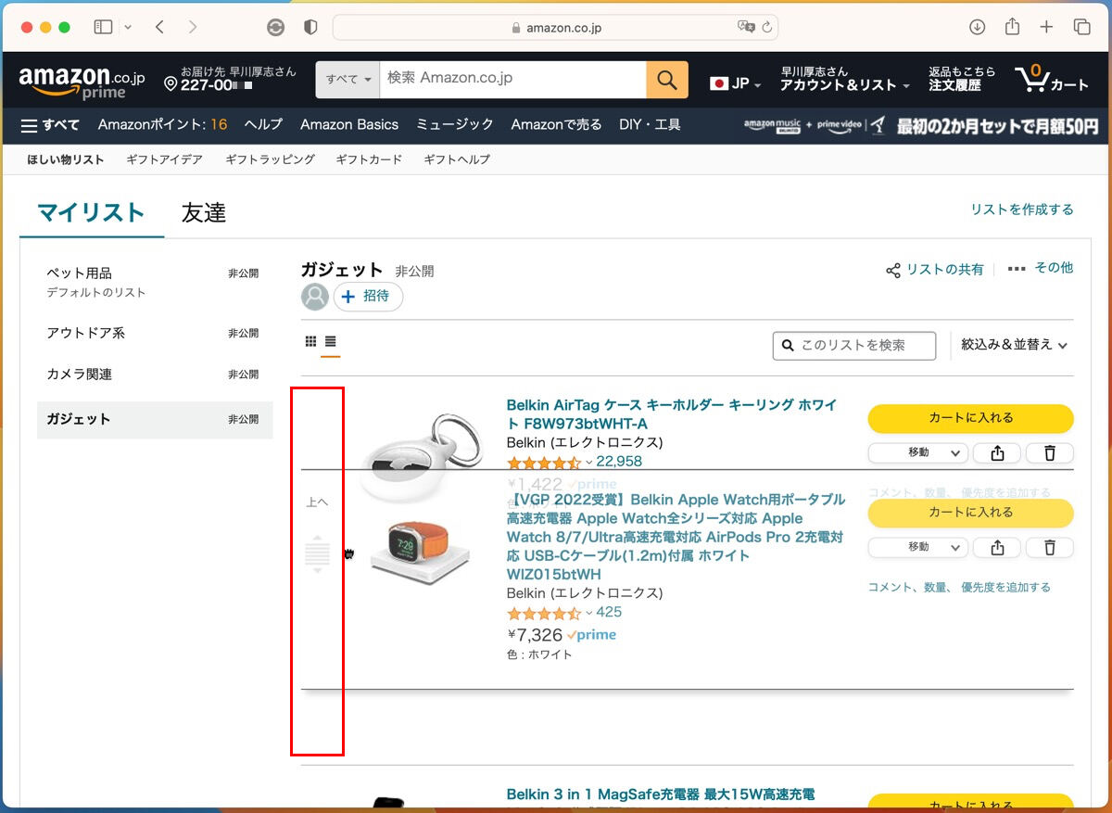
Task: Open ギフトヘルプ in the sub navigation
Action: [x=457, y=159]
